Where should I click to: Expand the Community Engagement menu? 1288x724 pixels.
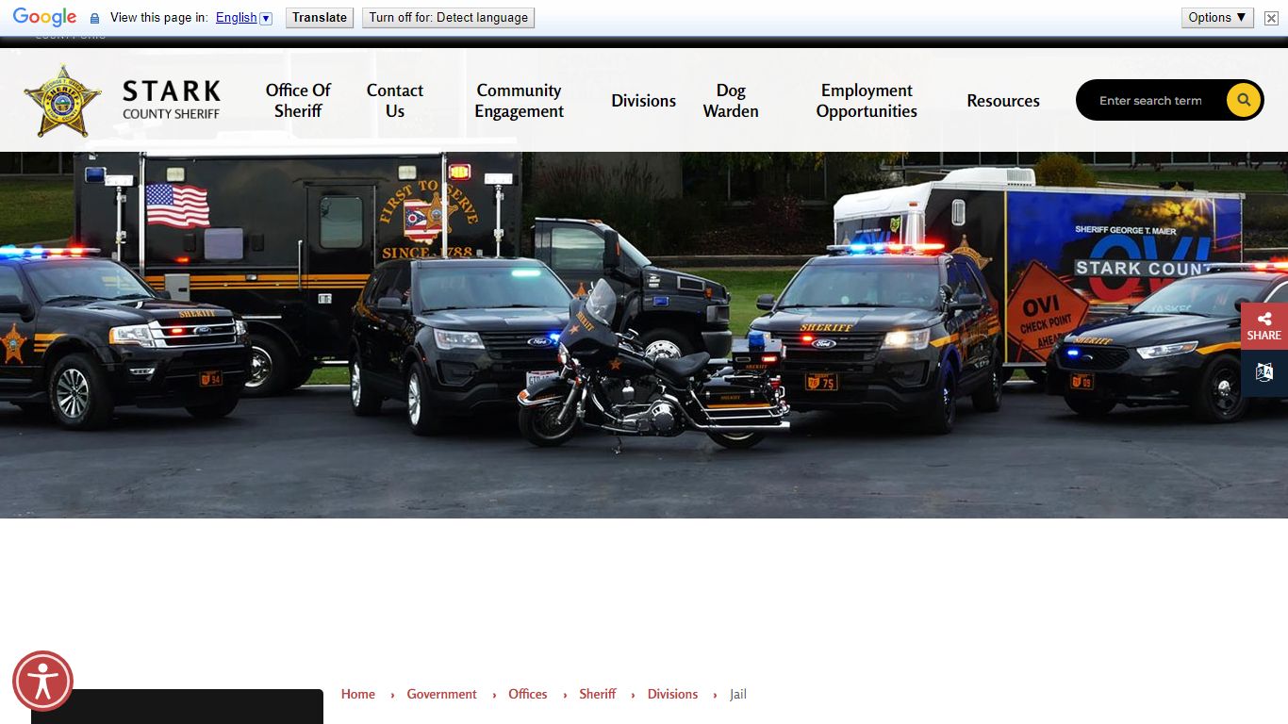519,101
